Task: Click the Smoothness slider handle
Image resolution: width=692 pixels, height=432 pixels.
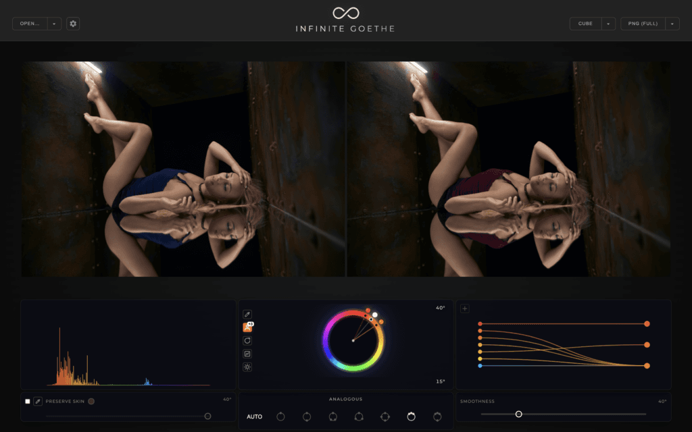Action: tap(518, 414)
